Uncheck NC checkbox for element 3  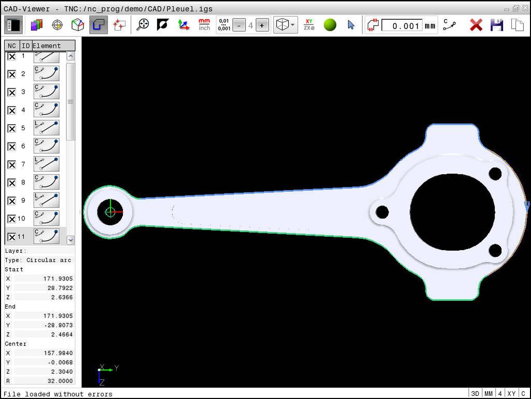click(x=11, y=92)
